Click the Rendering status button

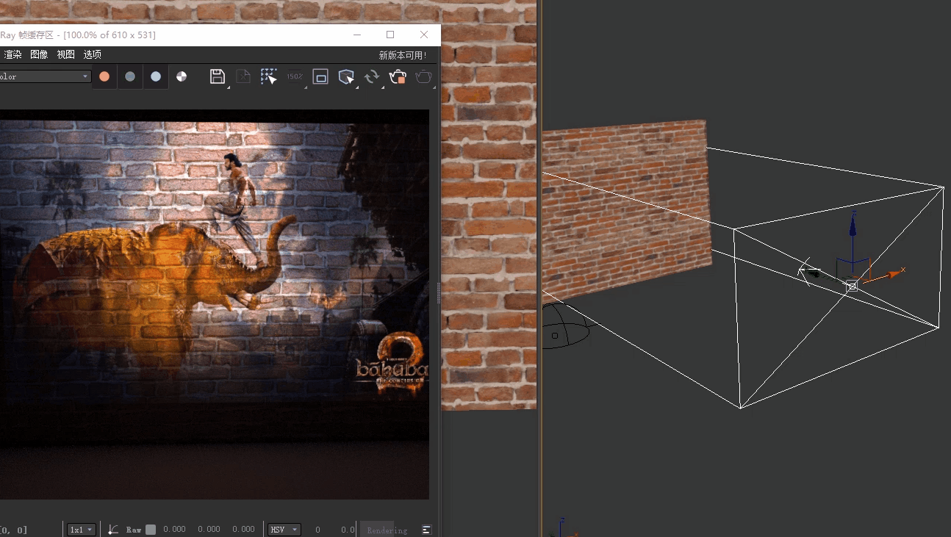pyautogui.click(x=387, y=530)
